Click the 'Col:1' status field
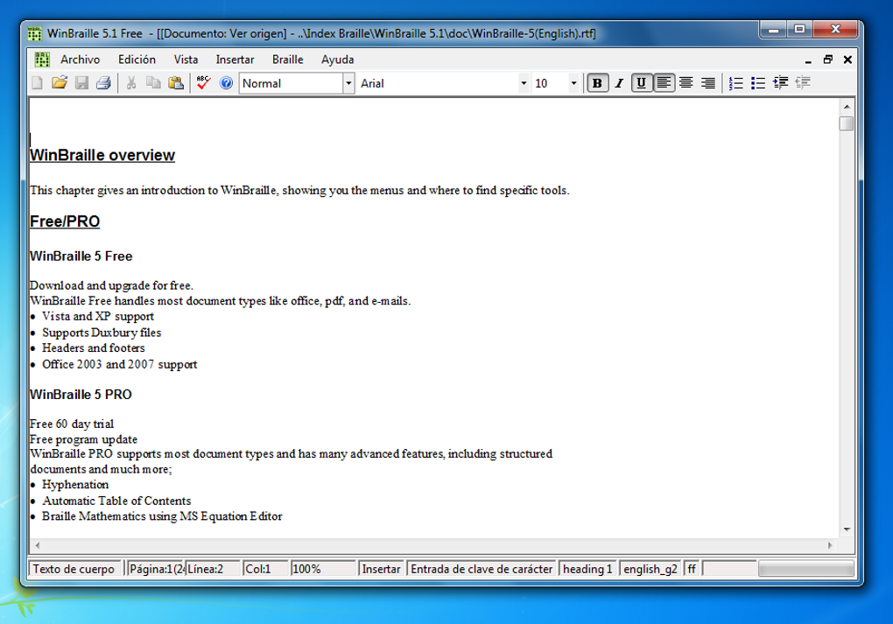Screen dimensions: 893x624 (x=264, y=569)
